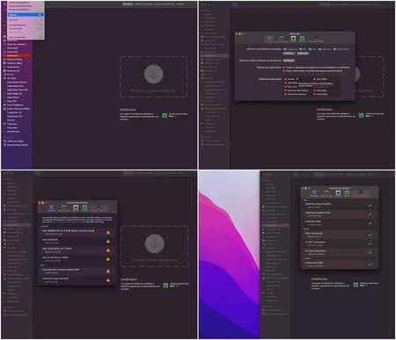Click the warning icon beside Intellivision Executive ROM

(108, 280)
